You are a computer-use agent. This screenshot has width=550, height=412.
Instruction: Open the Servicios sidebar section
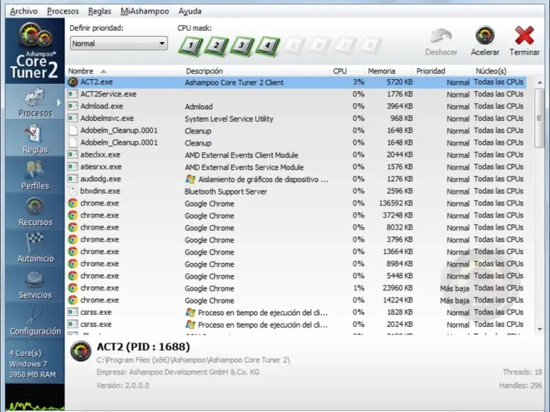tap(35, 284)
